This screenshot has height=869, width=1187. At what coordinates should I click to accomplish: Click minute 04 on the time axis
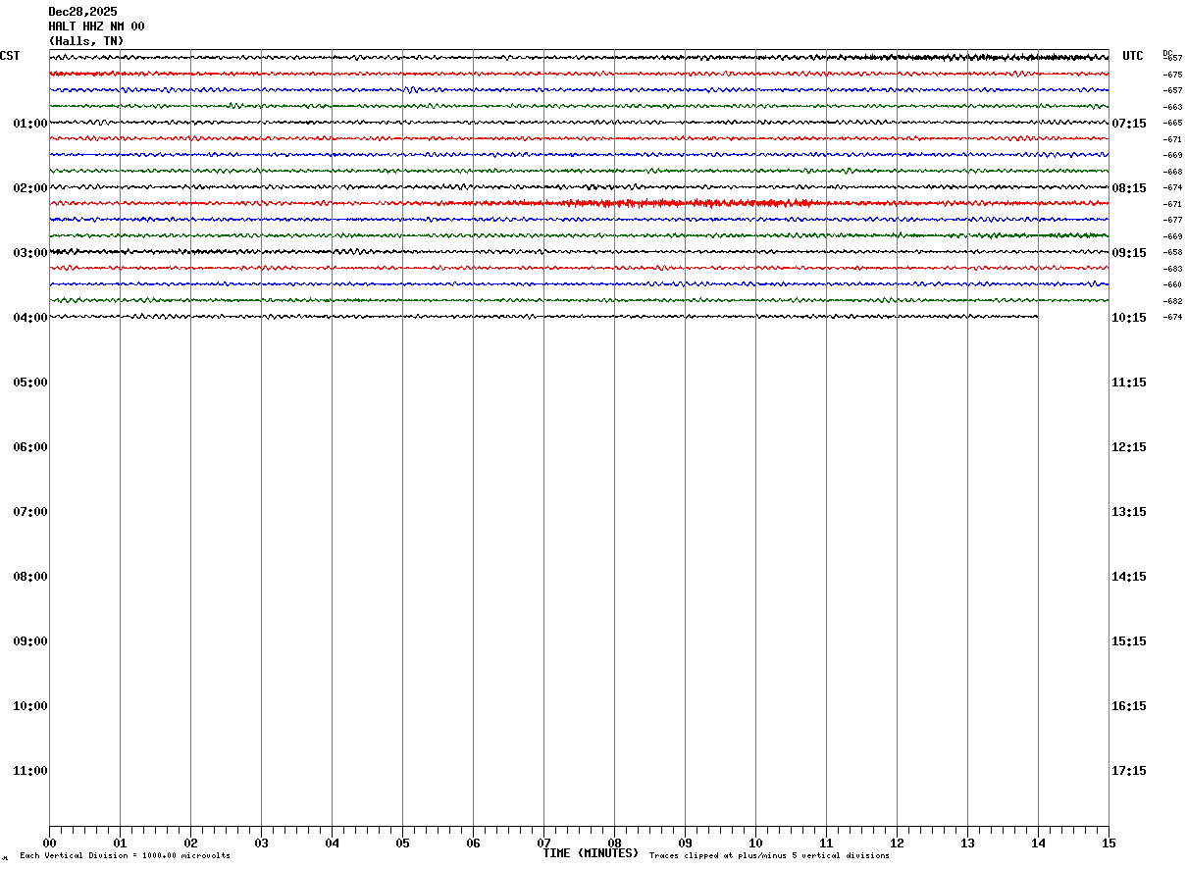pos(332,843)
